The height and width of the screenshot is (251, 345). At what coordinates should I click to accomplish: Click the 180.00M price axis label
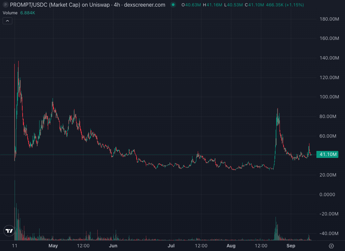pos(329,19)
